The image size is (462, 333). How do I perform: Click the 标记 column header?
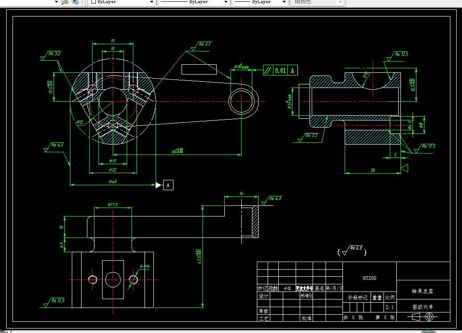click(262, 288)
